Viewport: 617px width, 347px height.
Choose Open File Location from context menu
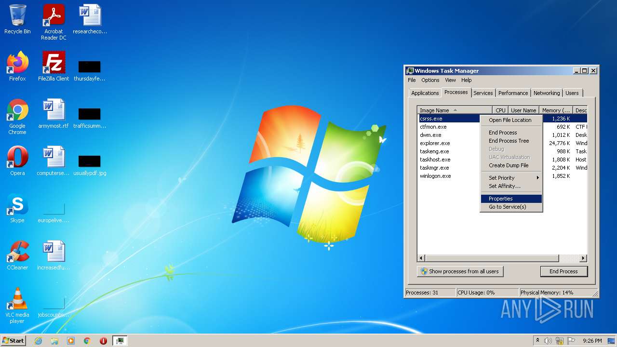pos(511,120)
